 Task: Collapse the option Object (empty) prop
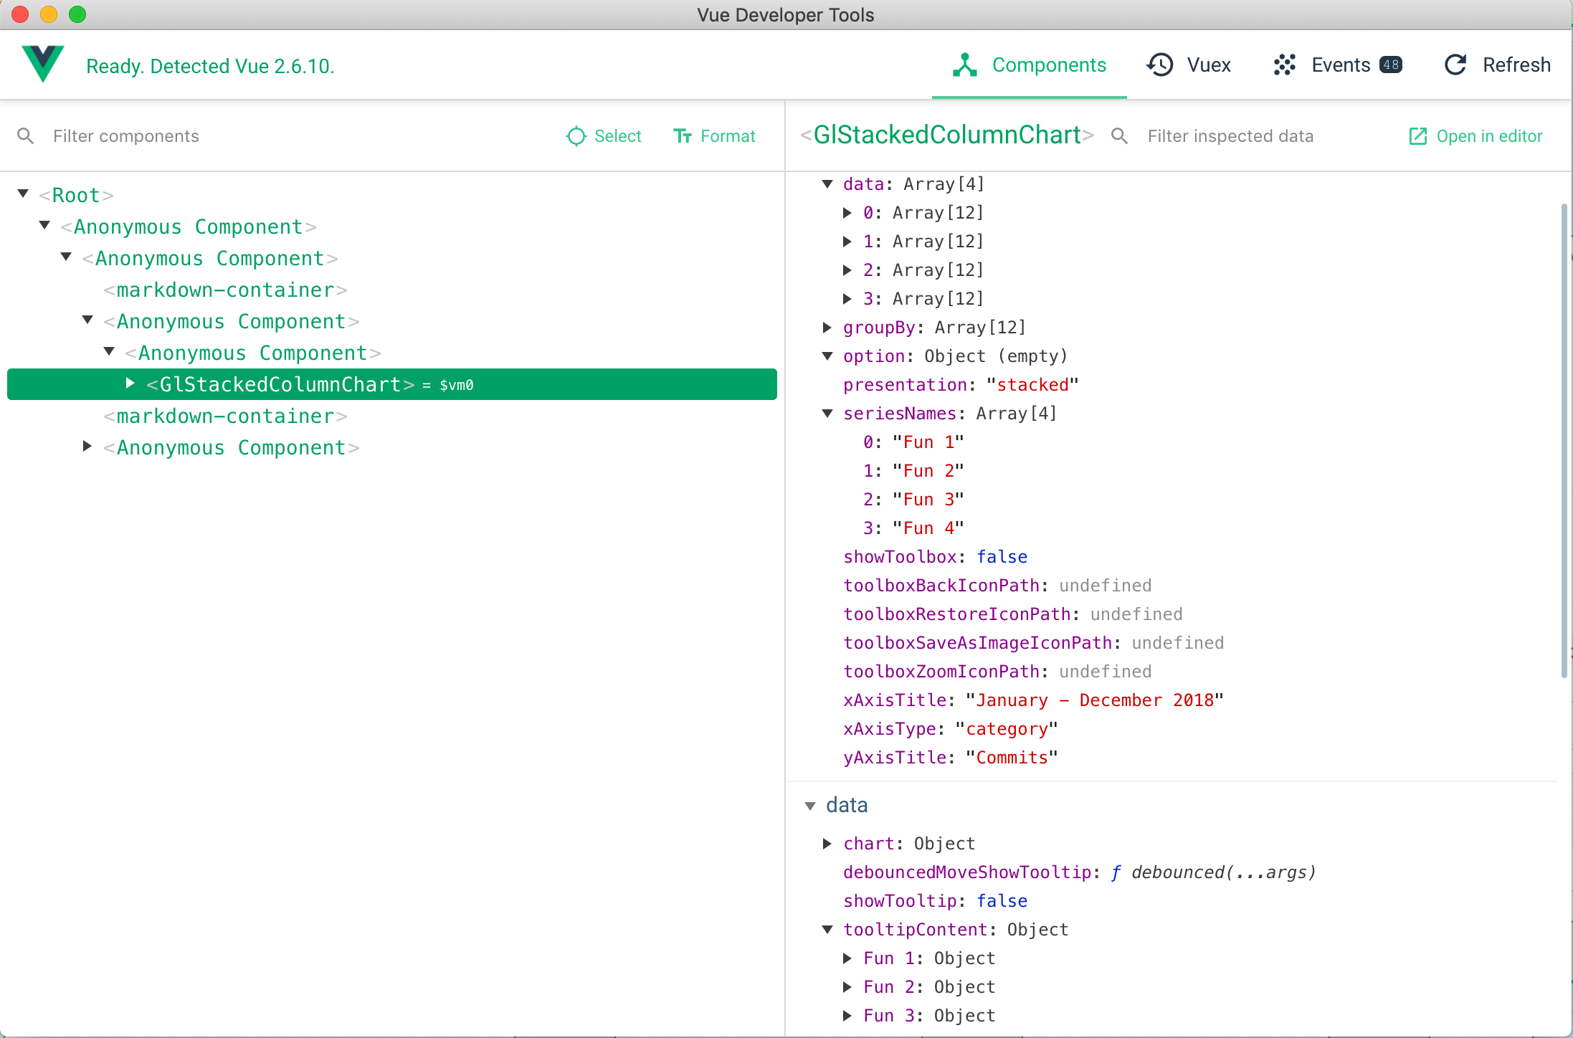coord(827,356)
